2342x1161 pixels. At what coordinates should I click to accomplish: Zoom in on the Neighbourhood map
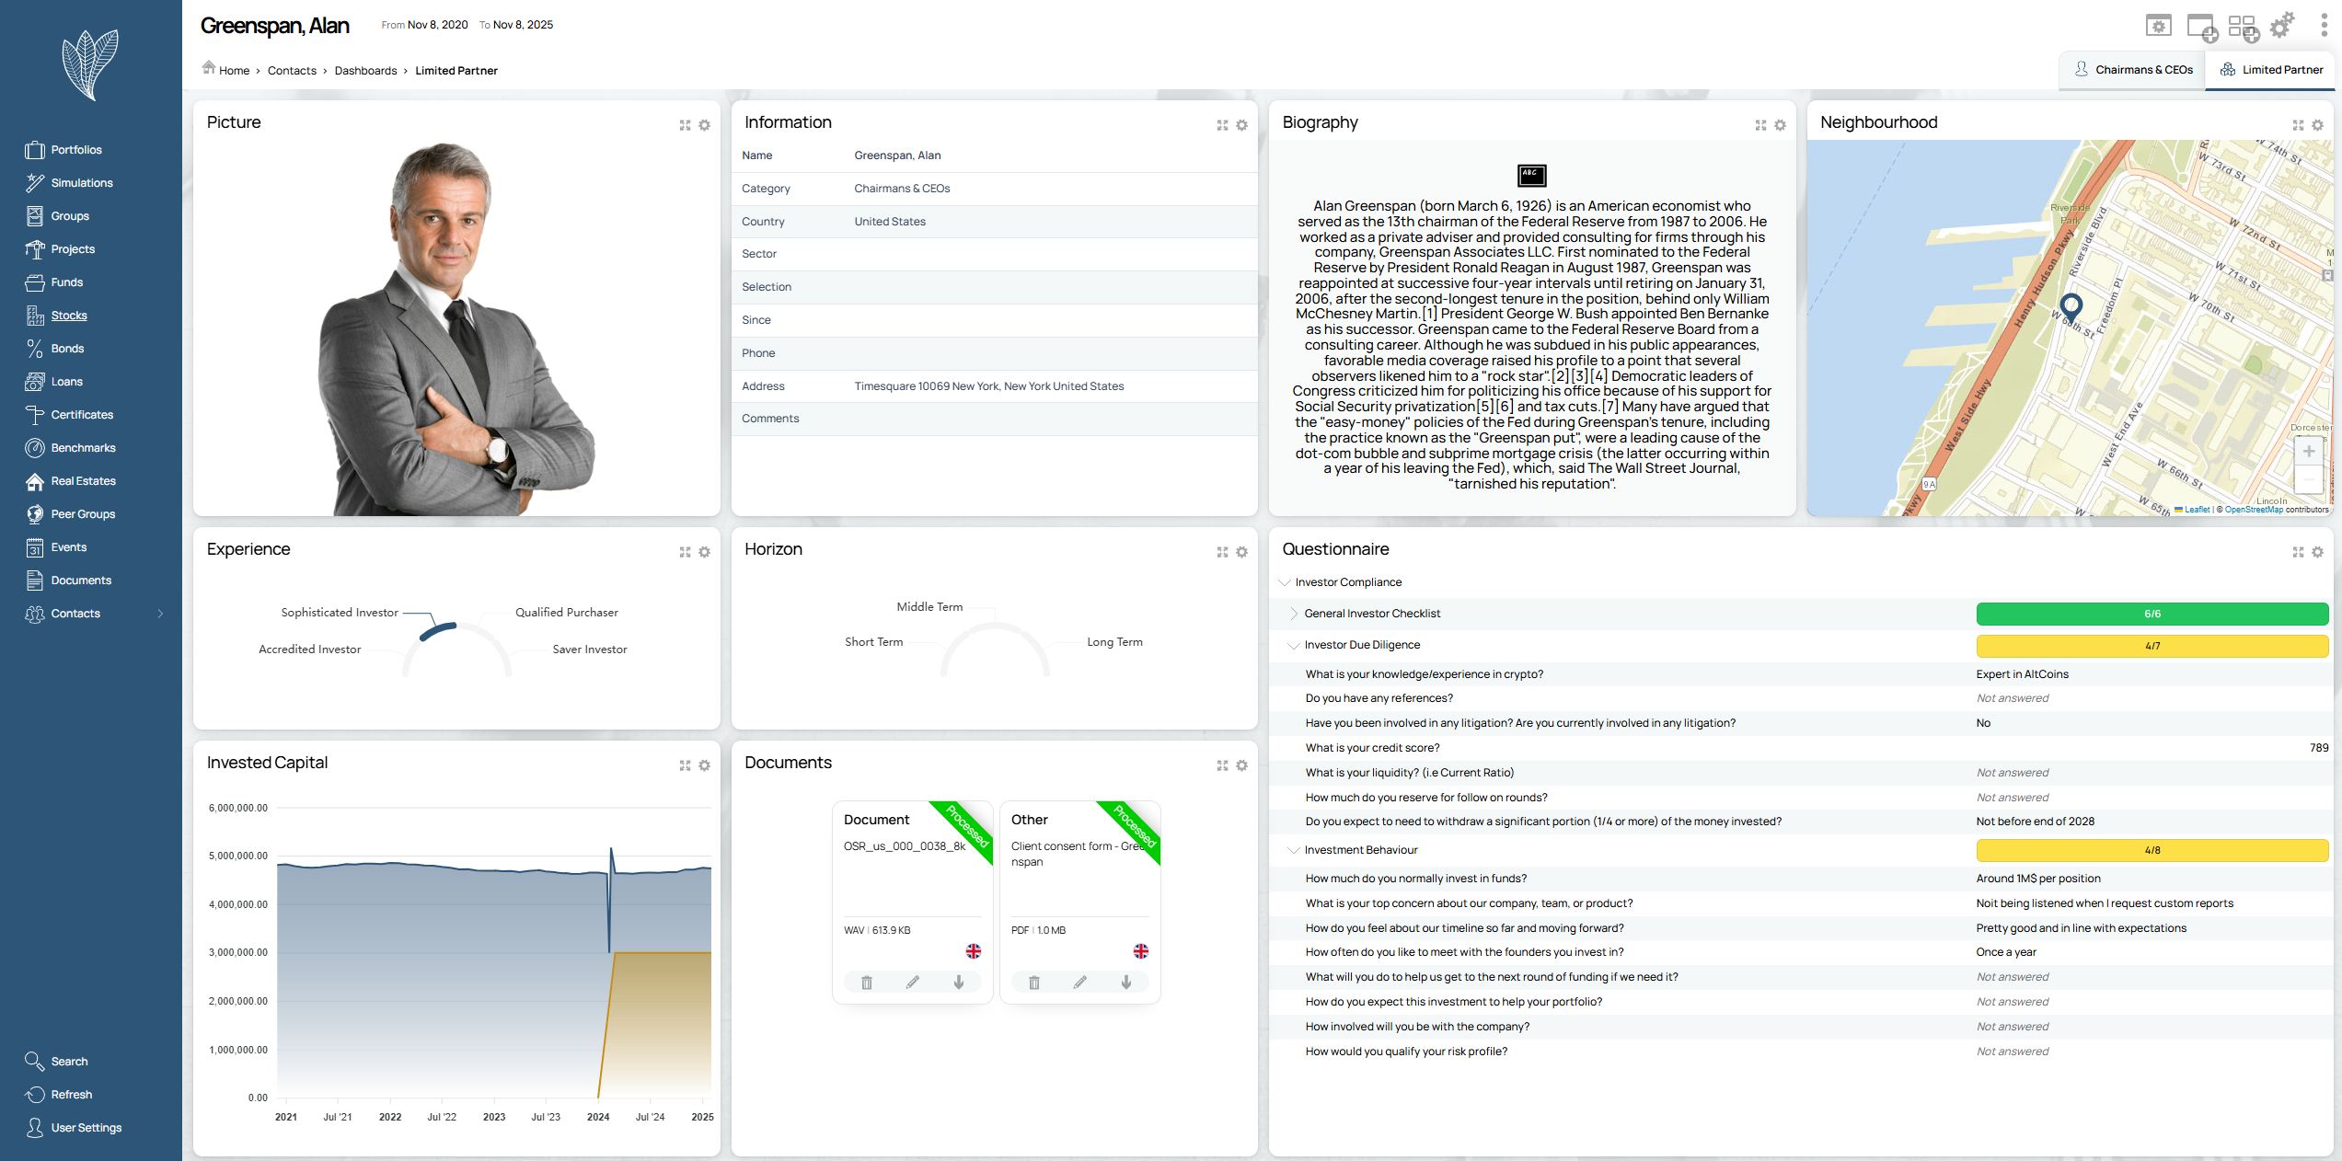tap(2308, 452)
